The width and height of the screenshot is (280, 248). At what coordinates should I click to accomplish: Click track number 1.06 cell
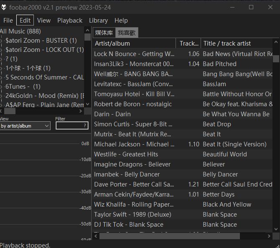(x=194, y=54)
